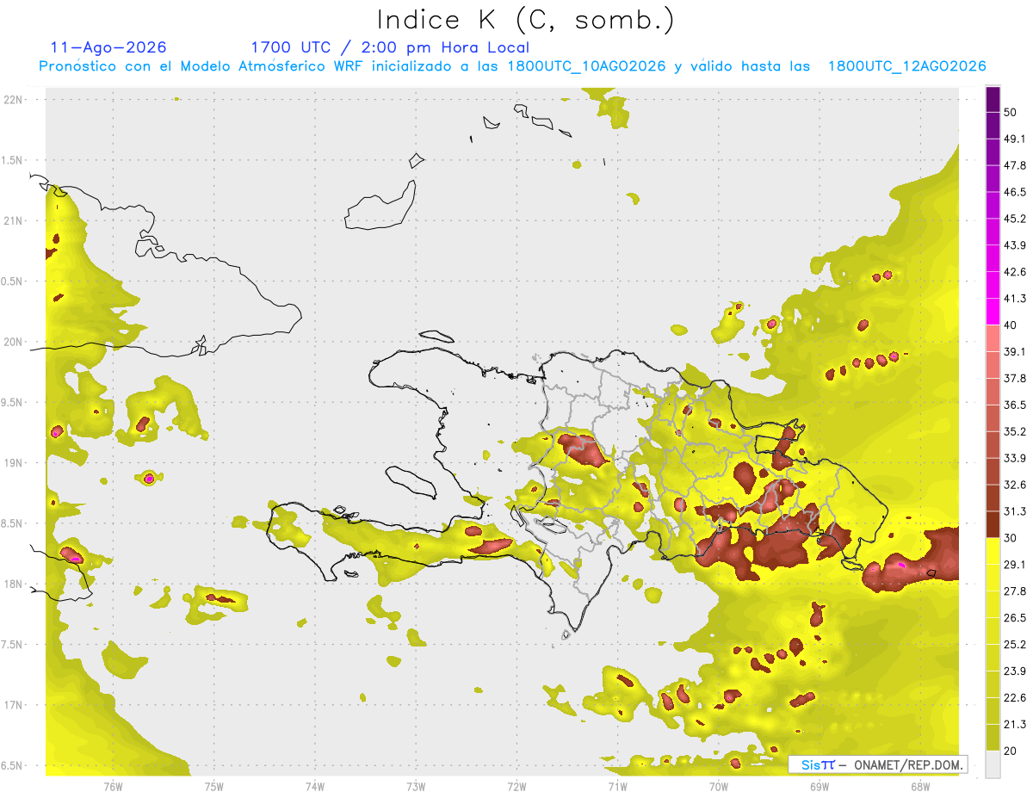Image resolution: width=1033 pixels, height=798 pixels.
Task: Click the colorbar value 31.3
Action: [1015, 511]
